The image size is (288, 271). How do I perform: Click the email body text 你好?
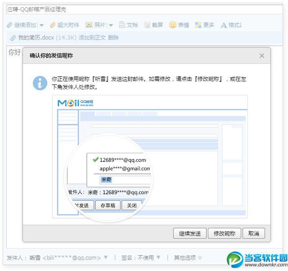pos(15,52)
